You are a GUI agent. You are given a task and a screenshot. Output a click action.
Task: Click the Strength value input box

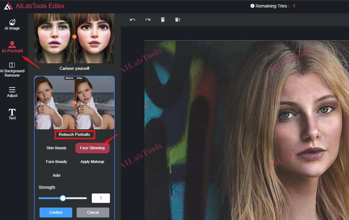click(x=101, y=198)
